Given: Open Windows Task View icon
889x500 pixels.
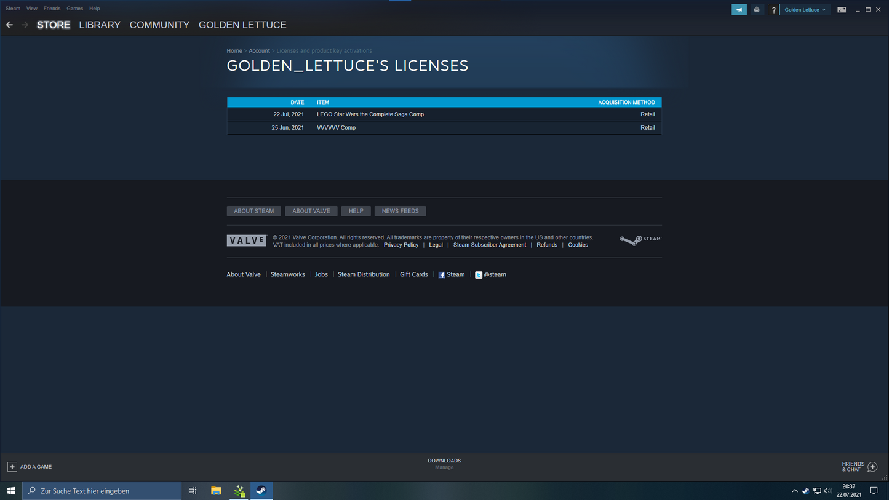Looking at the screenshot, I should coord(193,491).
